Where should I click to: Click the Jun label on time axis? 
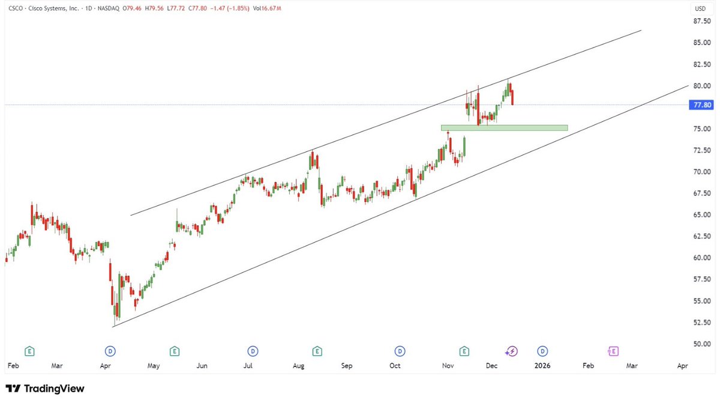point(202,365)
